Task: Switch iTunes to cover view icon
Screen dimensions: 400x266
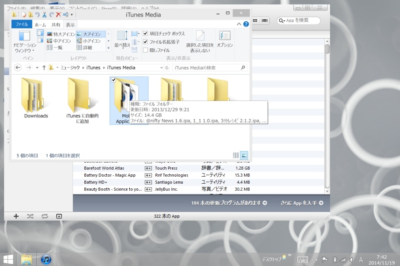Action: (264, 20)
